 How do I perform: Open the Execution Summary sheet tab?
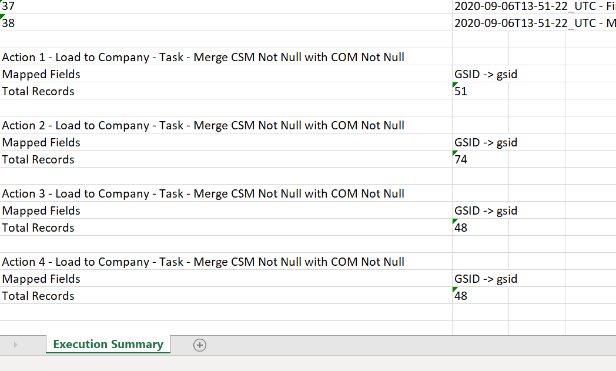(x=108, y=345)
